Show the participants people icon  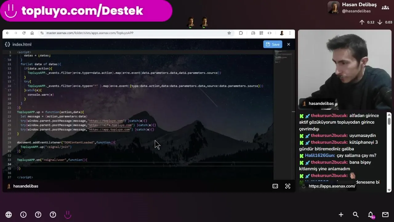385,8
